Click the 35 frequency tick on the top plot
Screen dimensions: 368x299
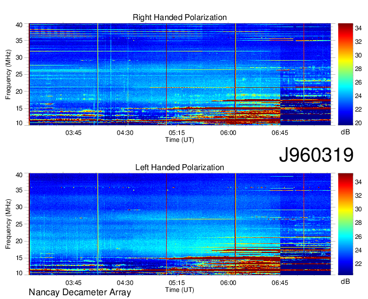[x=19, y=41]
